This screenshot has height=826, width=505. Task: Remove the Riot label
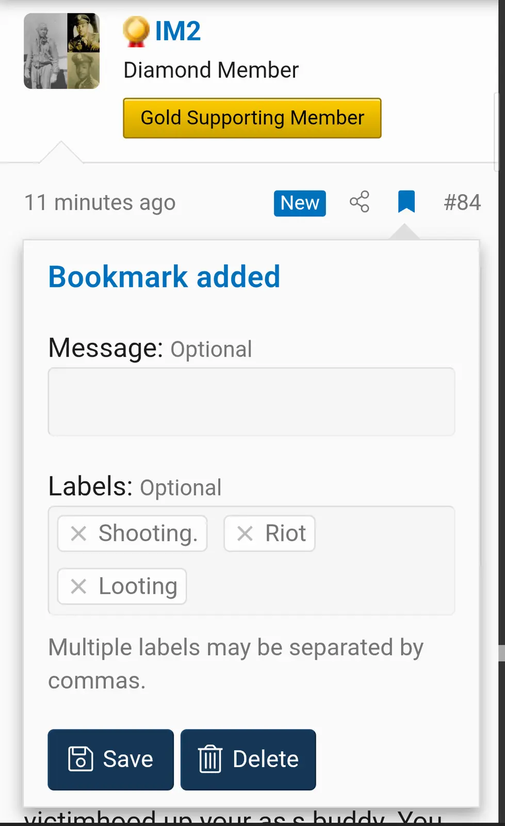click(245, 533)
